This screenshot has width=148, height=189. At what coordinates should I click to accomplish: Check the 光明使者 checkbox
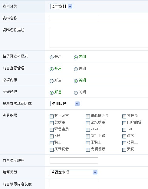(x=88, y=150)
